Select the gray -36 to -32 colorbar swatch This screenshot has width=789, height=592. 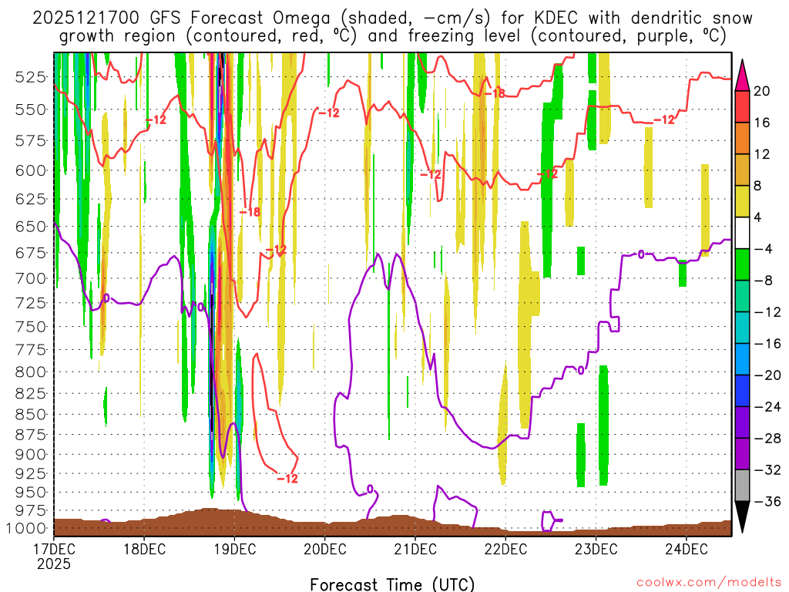(742, 486)
